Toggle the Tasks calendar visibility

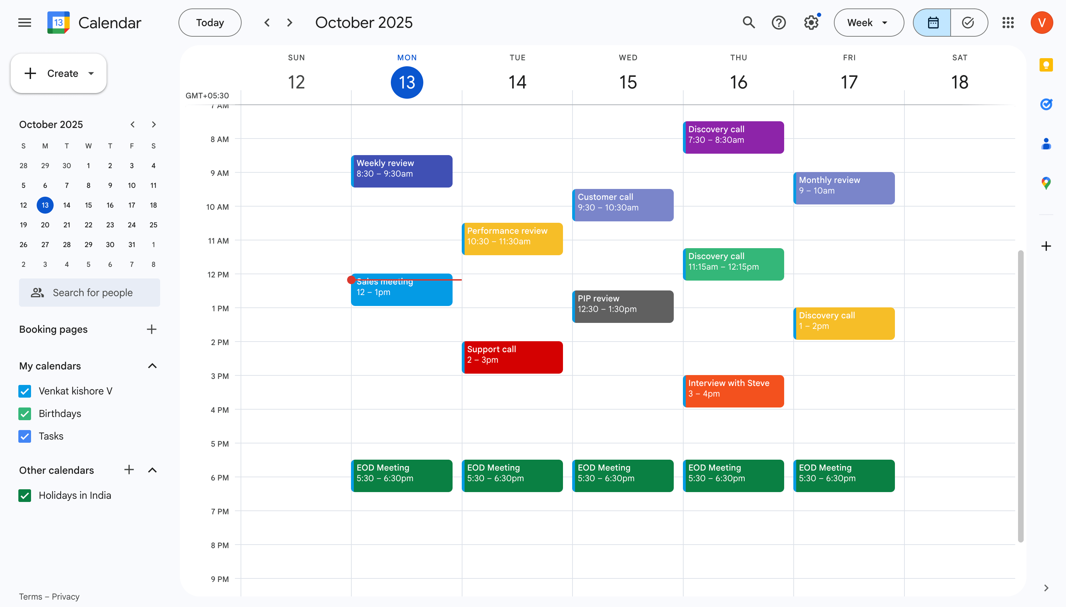point(25,436)
